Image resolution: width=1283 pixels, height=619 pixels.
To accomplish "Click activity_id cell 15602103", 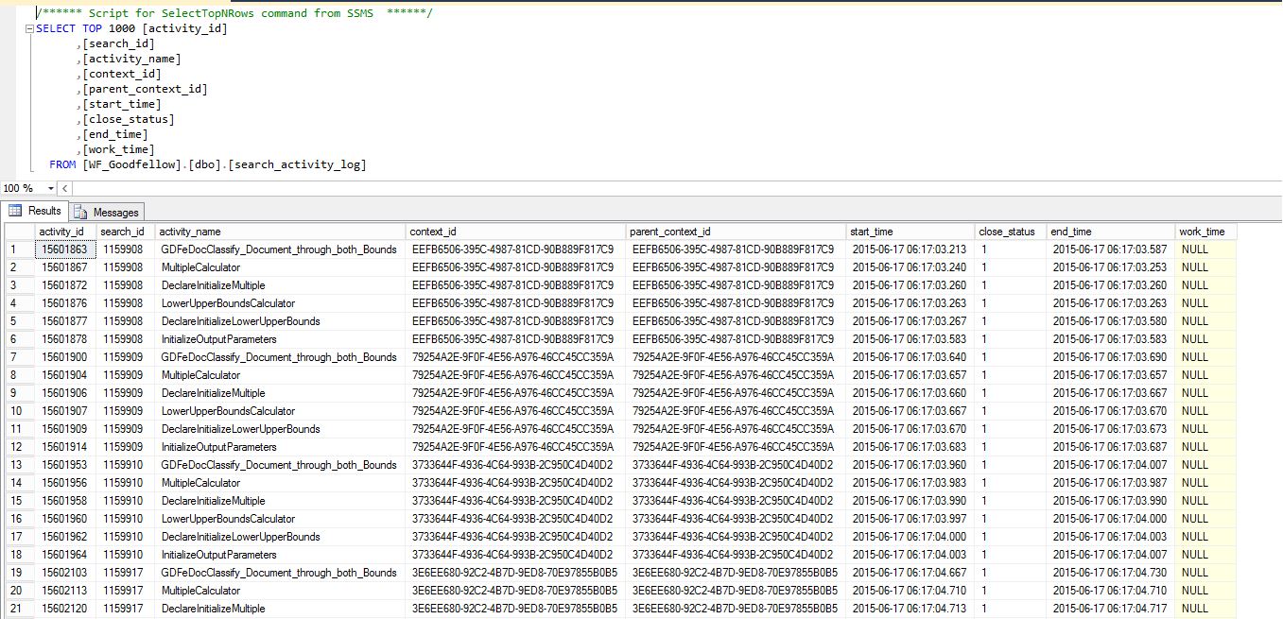I will click(65, 573).
